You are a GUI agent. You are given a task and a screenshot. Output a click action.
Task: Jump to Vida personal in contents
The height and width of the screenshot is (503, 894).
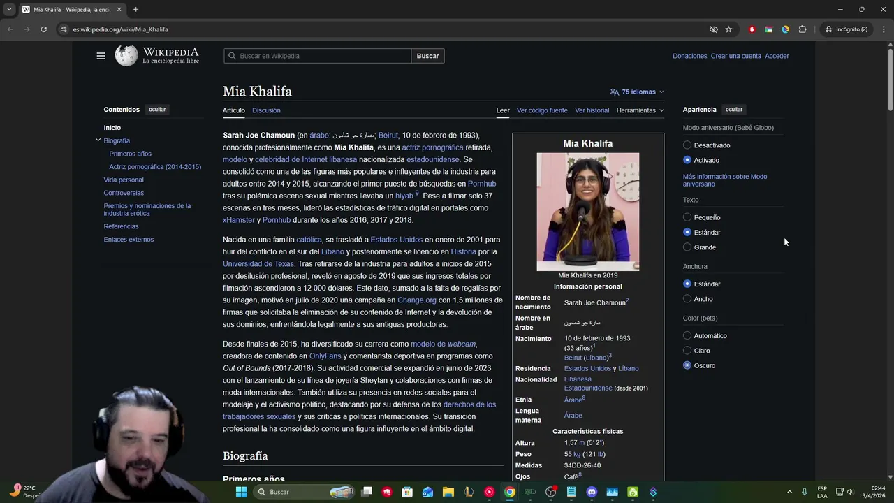pos(124,180)
